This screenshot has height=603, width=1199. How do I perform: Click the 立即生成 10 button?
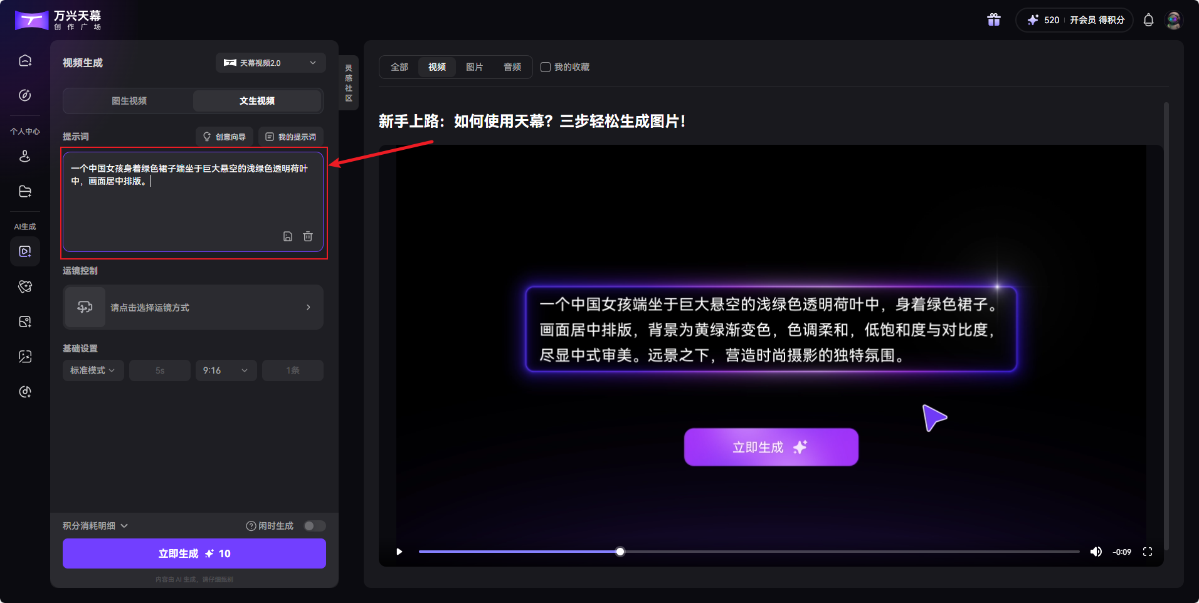tap(194, 553)
